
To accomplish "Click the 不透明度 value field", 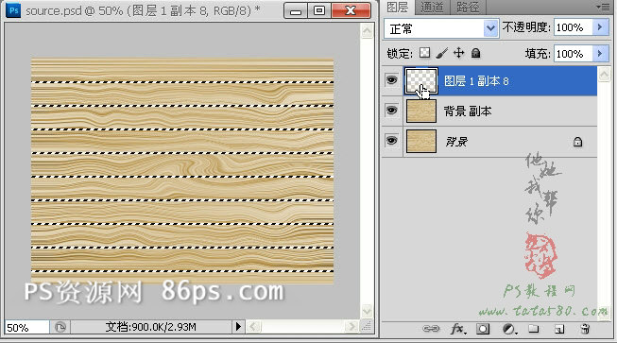I will tap(573, 27).
